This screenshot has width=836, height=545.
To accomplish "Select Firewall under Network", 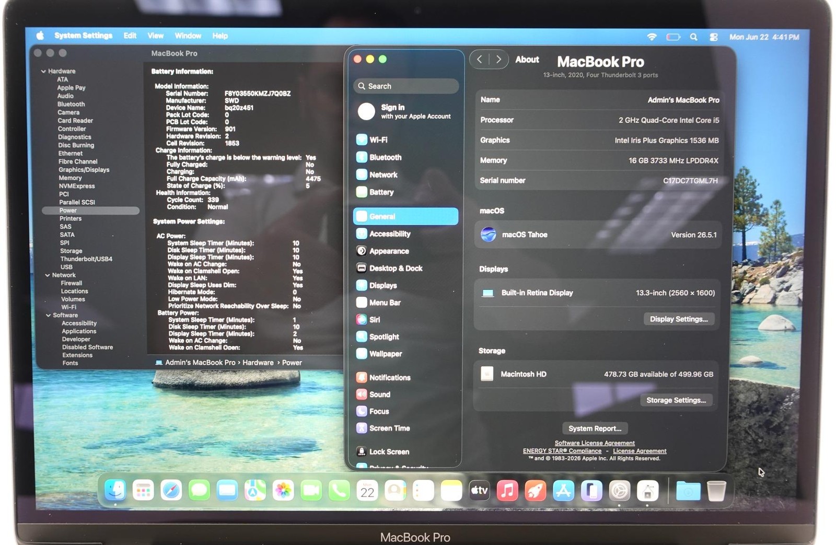I will pyautogui.click(x=72, y=283).
